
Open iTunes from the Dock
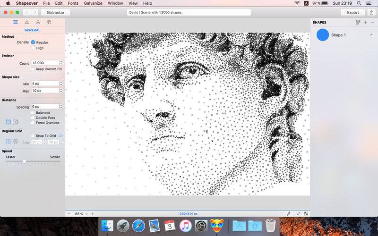[186, 226]
